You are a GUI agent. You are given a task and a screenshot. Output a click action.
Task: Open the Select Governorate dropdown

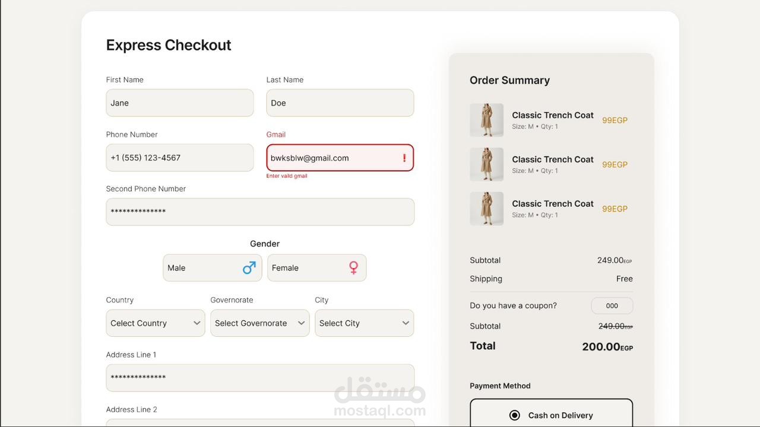[260, 323]
